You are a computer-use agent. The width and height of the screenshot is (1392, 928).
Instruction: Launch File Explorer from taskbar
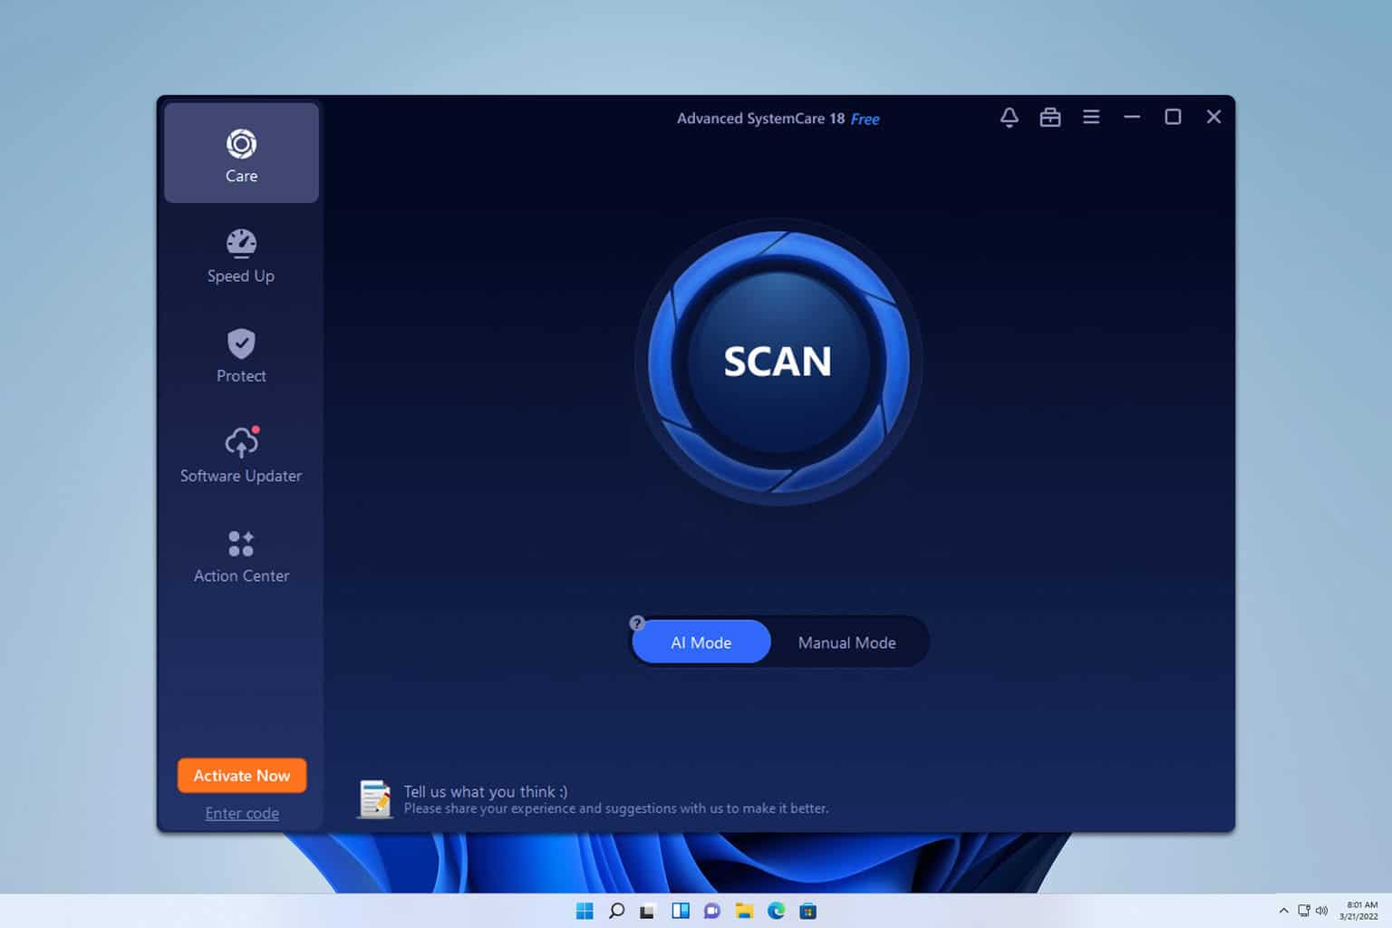[x=744, y=911]
